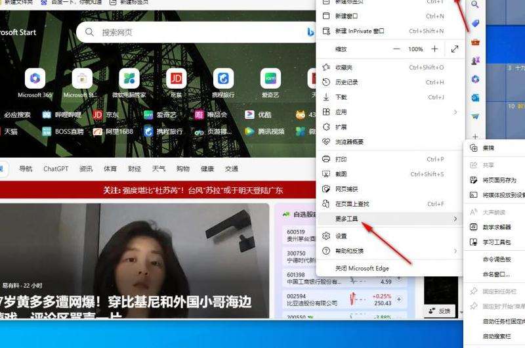Open the BOSS直聘 quick link
Viewport: 525px width, 348px height.
pyautogui.click(x=63, y=131)
